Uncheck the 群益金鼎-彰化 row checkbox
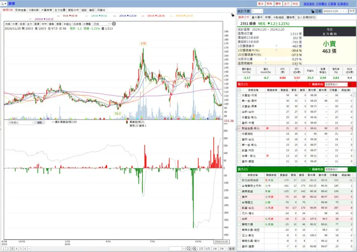 tap(239, 128)
